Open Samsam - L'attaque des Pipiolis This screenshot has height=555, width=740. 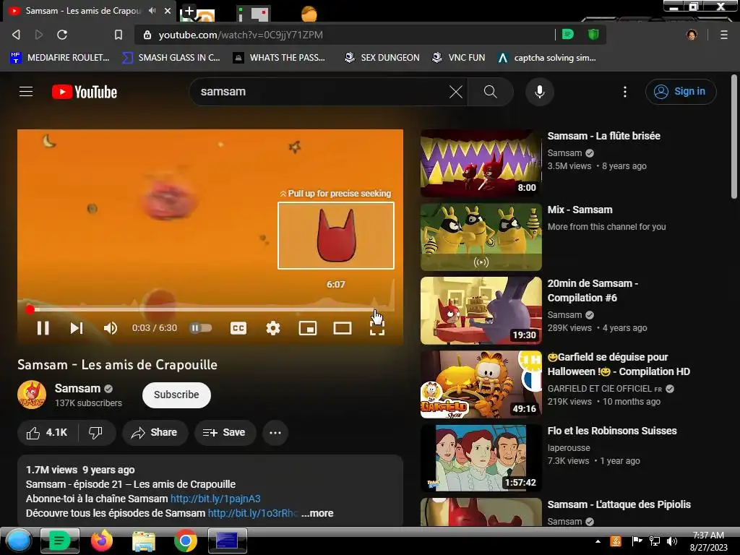[619, 504]
